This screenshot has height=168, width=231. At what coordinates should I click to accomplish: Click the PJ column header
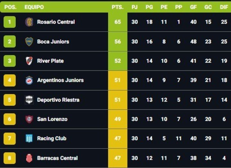pos(135,7)
